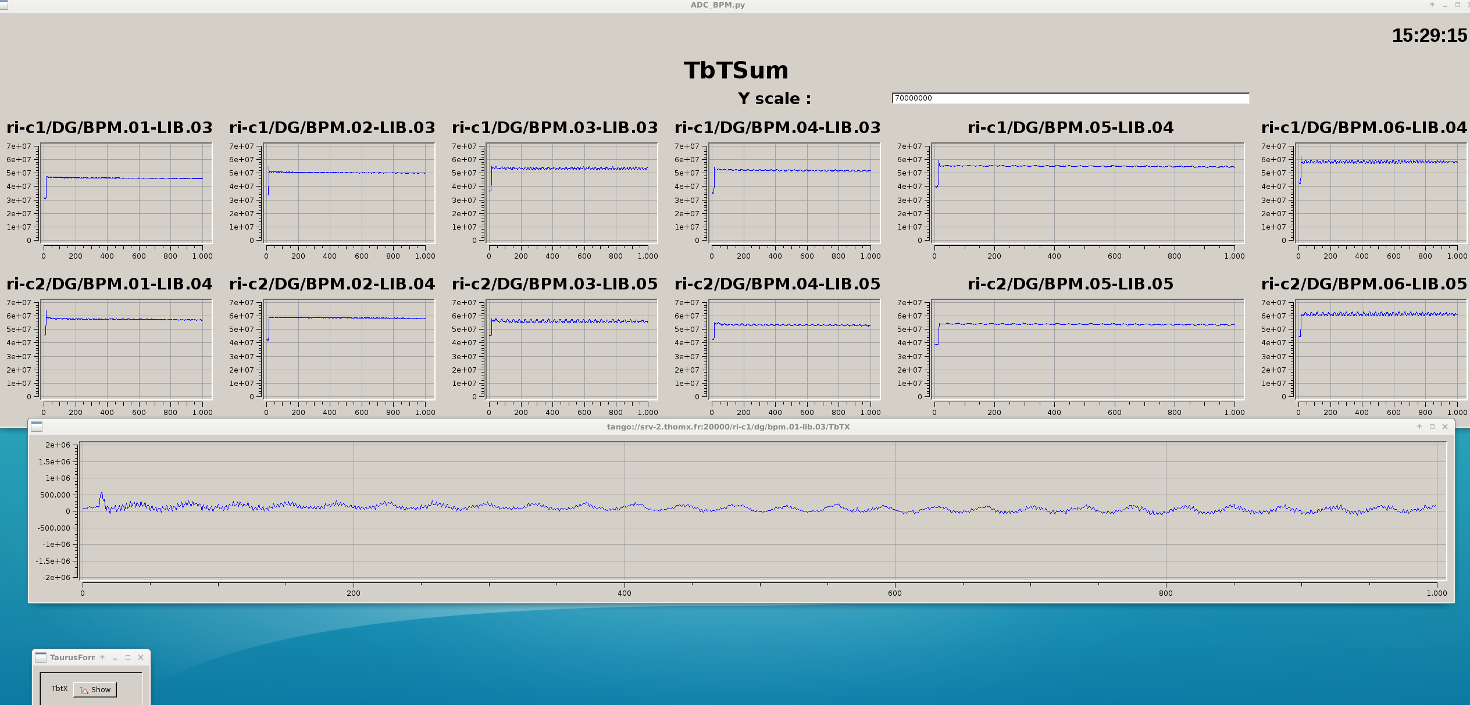Maximize the ADC_BPM.py main window
Image resolution: width=1470 pixels, height=705 pixels.
1458,5
